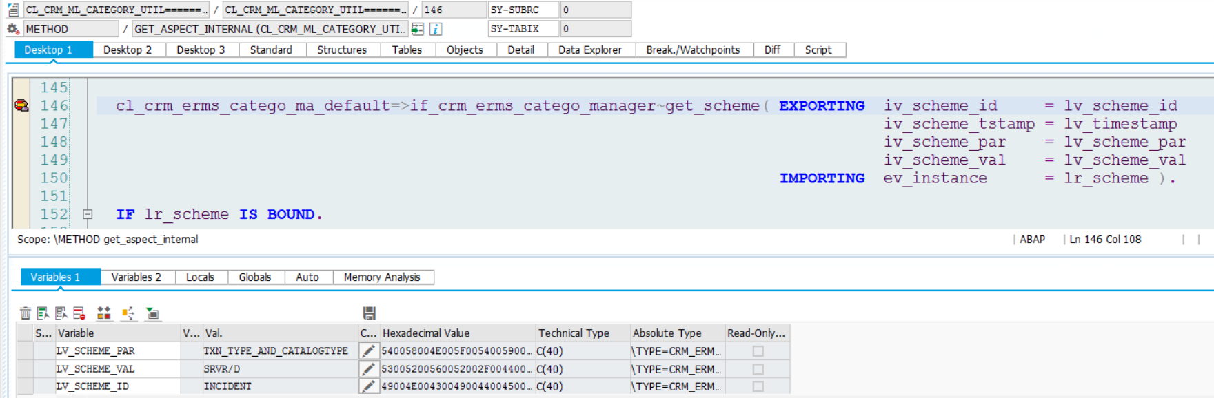Select the Locals tab
Screen dimensions: 1214x398
(x=200, y=277)
